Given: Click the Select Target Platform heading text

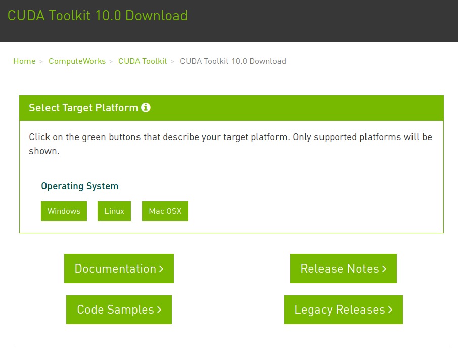Looking at the screenshot, I should 83,108.
